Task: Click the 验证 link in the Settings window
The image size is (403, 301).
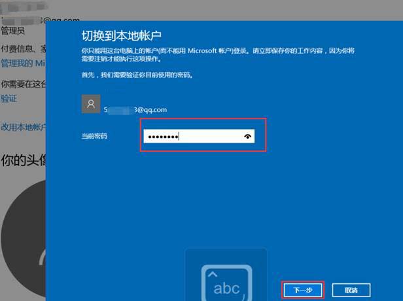Action: pos(9,99)
